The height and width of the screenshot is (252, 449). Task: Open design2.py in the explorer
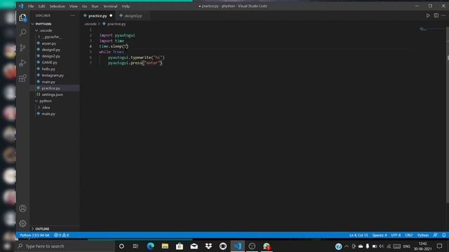[51, 56]
